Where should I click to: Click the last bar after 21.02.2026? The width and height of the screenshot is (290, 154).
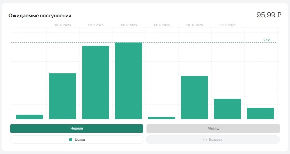click(x=260, y=113)
